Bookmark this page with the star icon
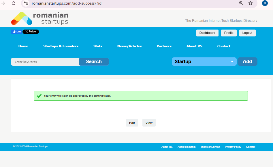The height and width of the screenshot is (167, 273). point(251,3)
